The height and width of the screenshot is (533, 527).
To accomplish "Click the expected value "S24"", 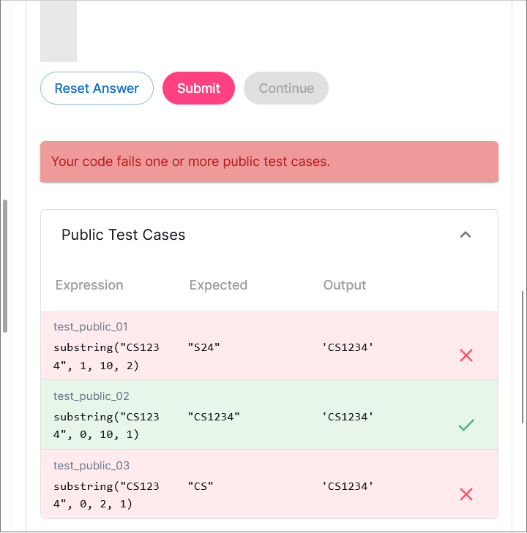I will click(x=203, y=347).
